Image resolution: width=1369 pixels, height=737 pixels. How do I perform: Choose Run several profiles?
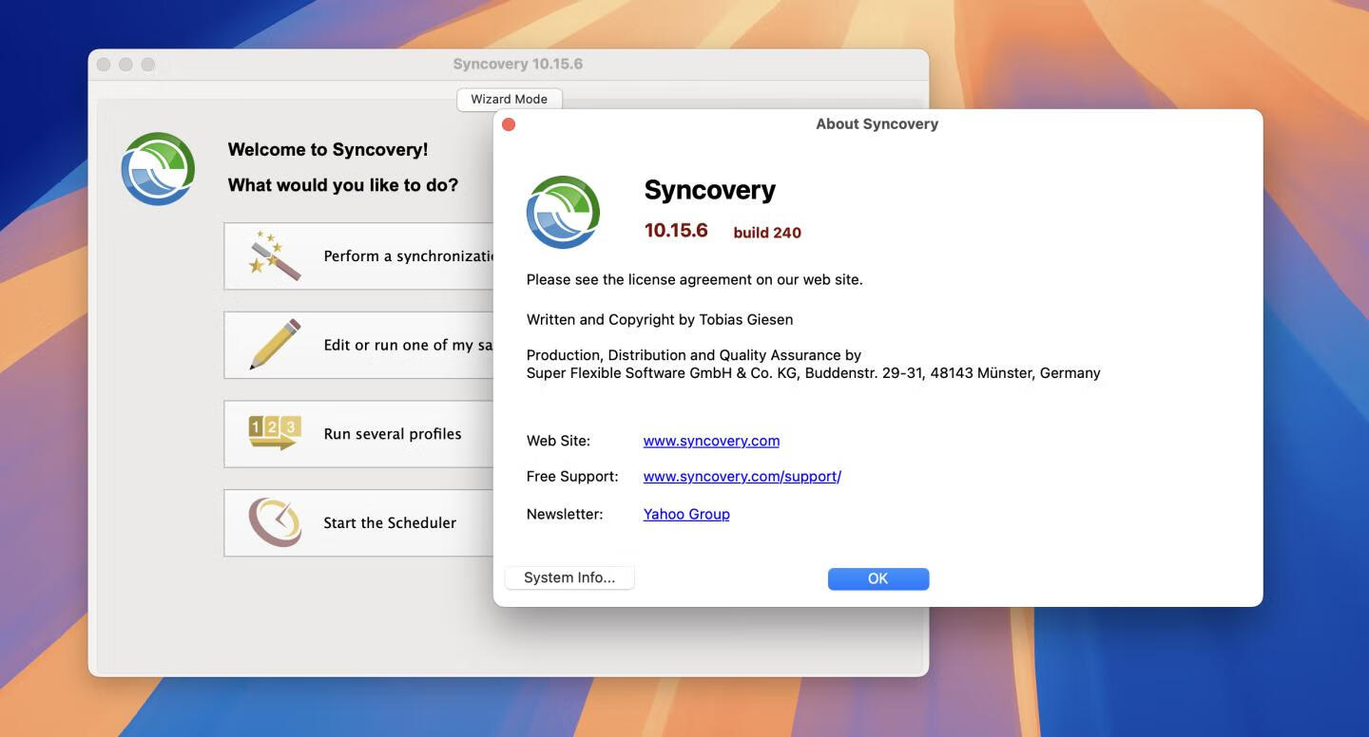tap(359, 434)
